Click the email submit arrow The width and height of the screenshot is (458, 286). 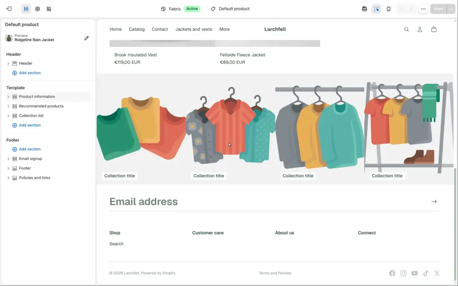434,202
